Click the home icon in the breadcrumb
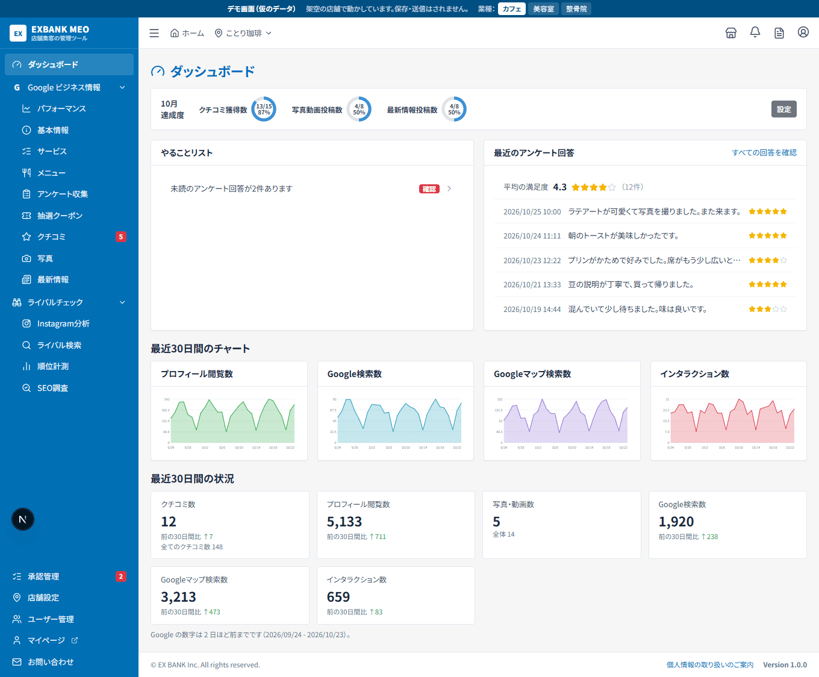819x677 pixels. 175,33
